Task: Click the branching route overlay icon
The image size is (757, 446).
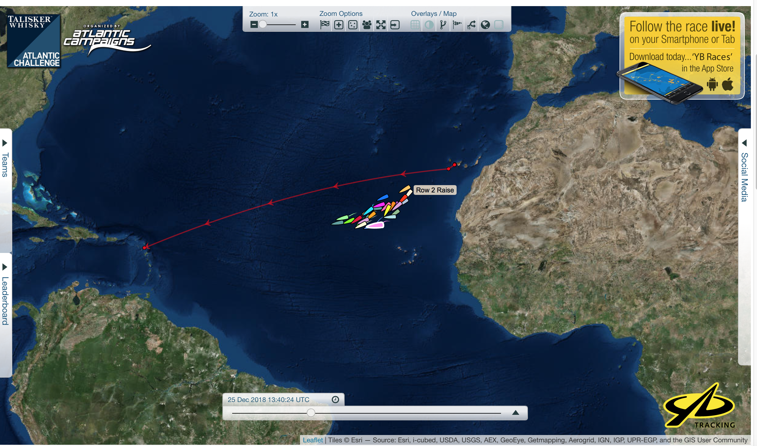Action: point(443,25)
